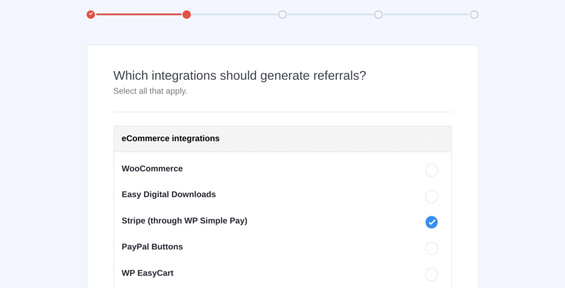Jump to the fourth step circle
565x288 pixels.
379,14
